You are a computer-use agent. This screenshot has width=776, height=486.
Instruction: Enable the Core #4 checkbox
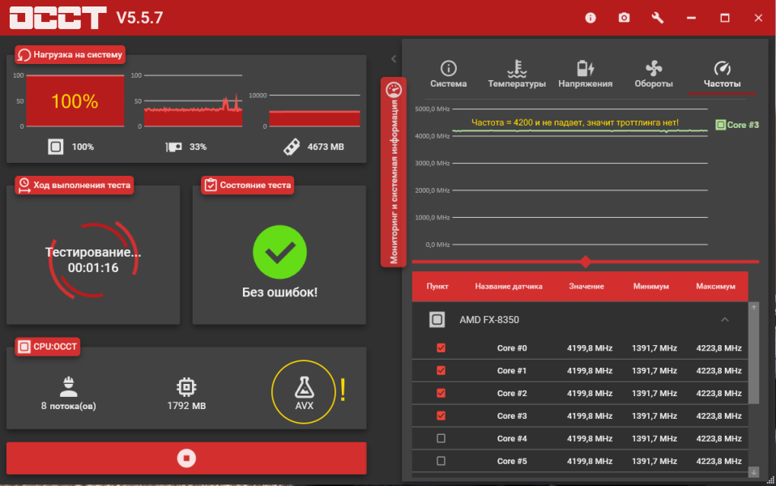[x=441, y=438]
